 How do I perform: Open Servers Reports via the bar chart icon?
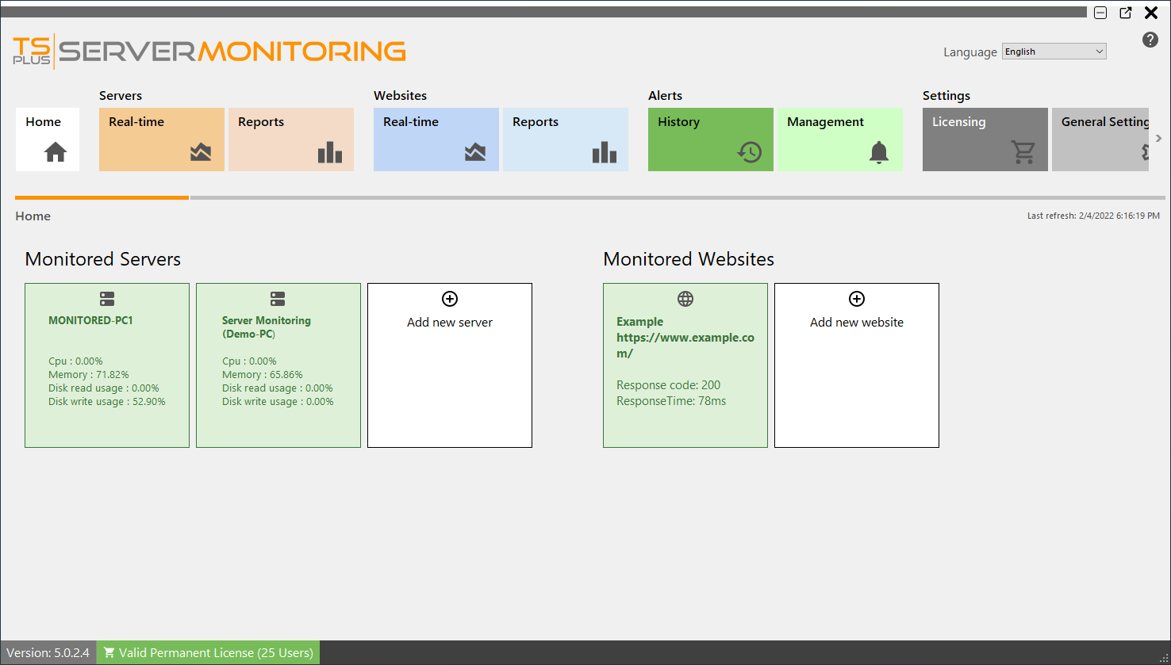point(329,154)
